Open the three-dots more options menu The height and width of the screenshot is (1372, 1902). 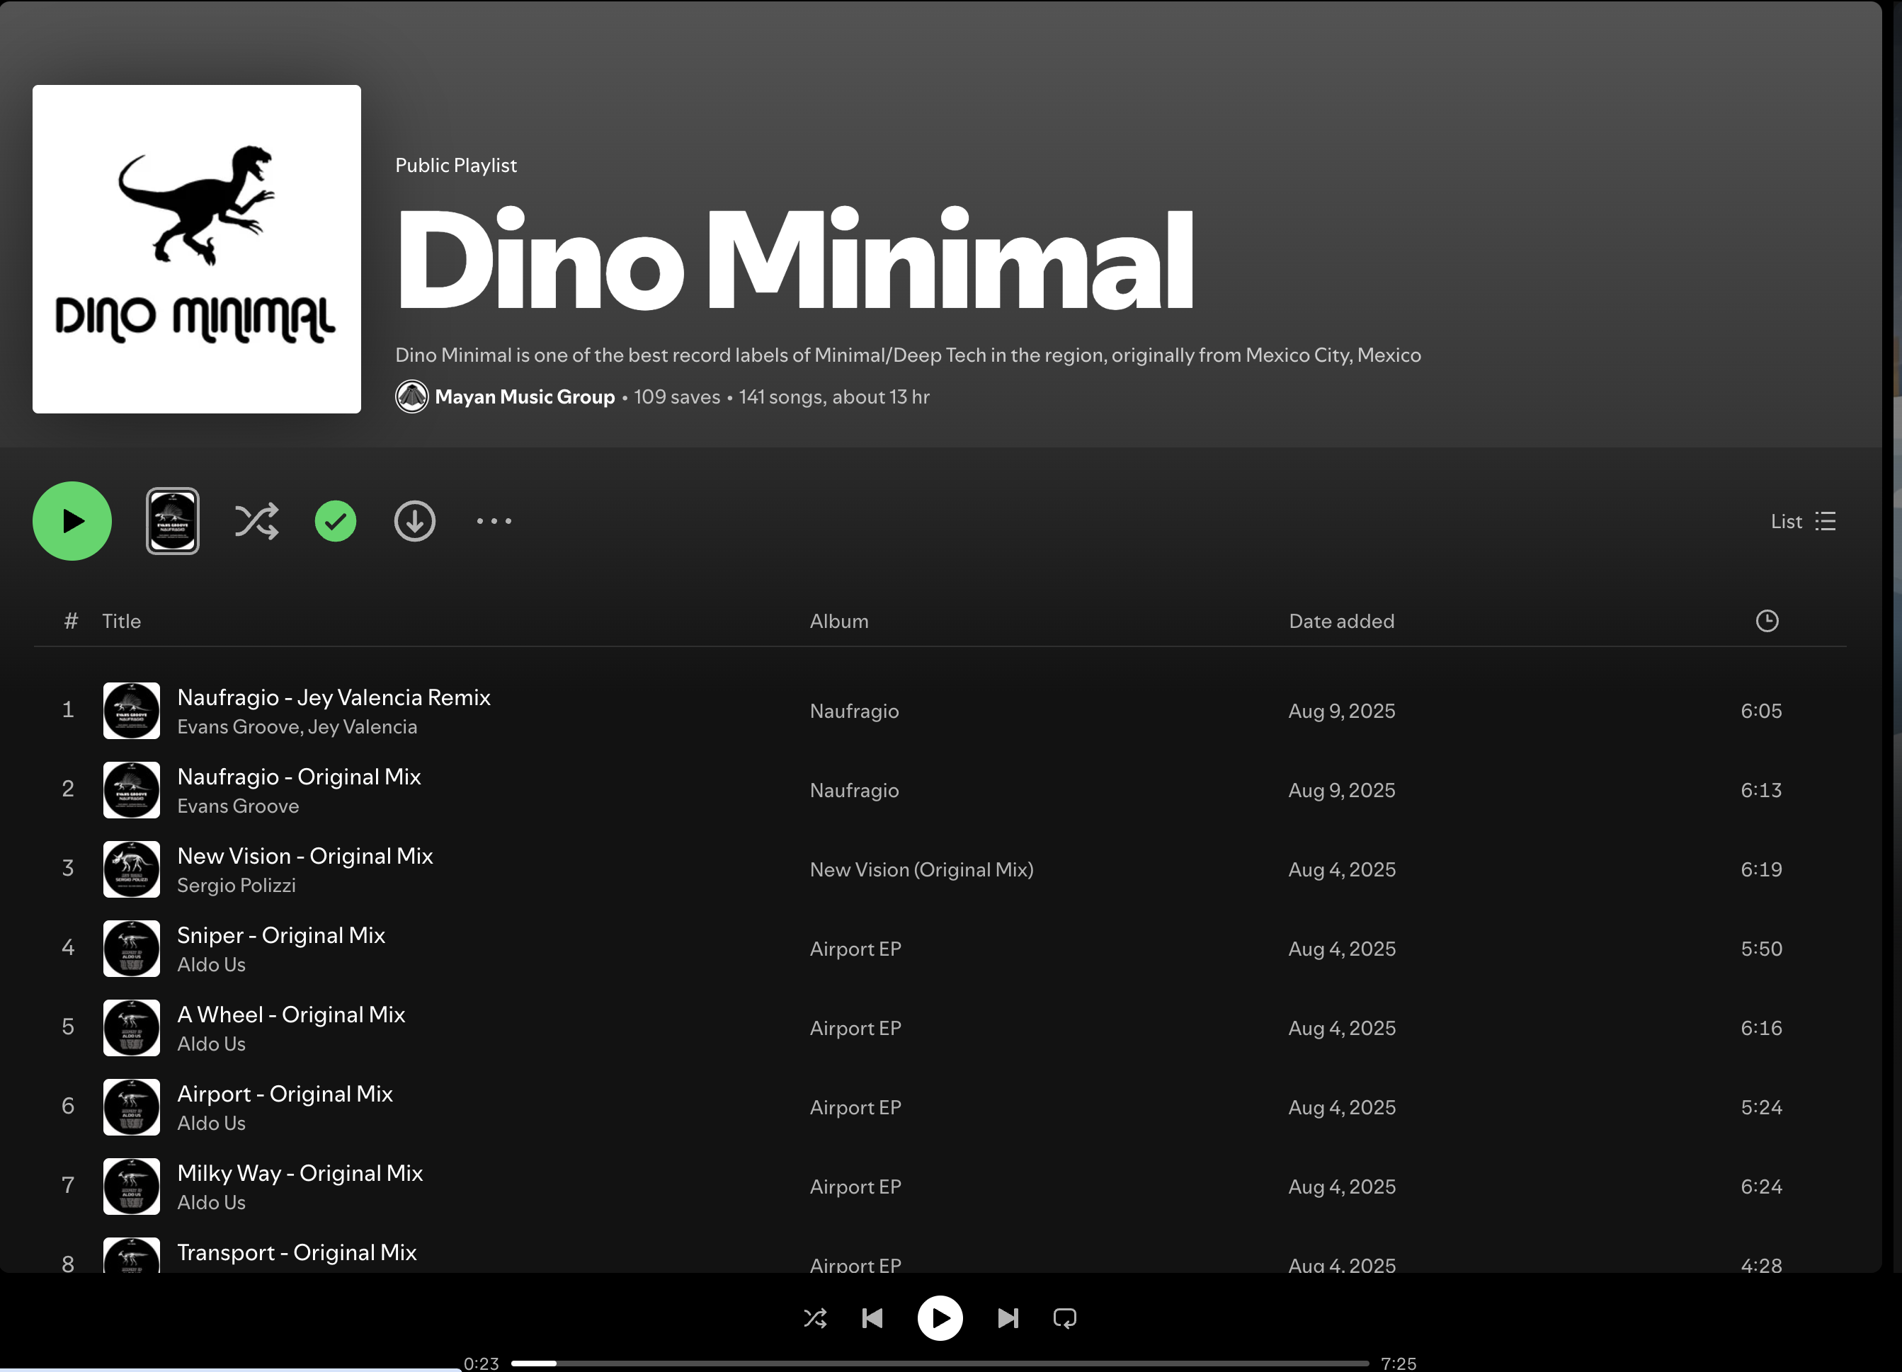[494, 521]
